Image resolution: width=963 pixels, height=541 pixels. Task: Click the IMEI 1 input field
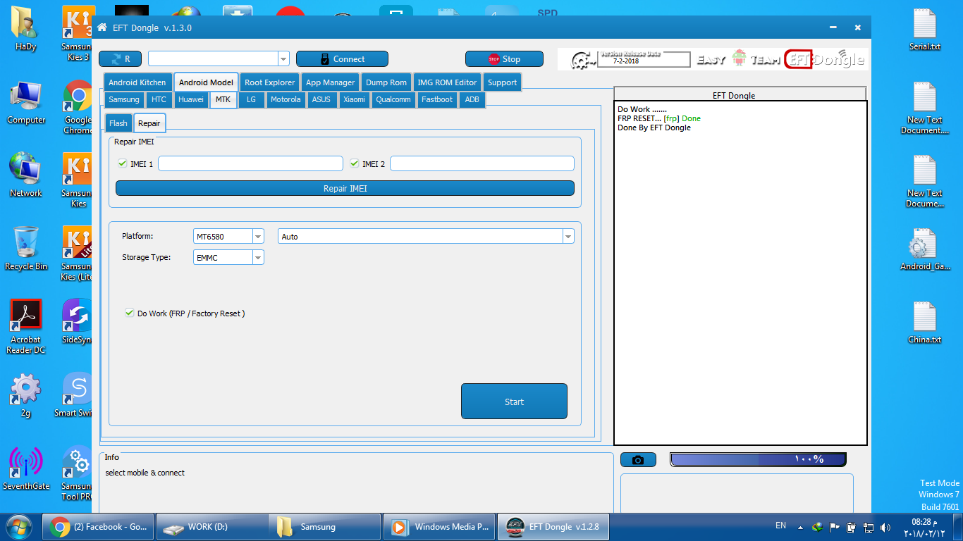[250, 163]
